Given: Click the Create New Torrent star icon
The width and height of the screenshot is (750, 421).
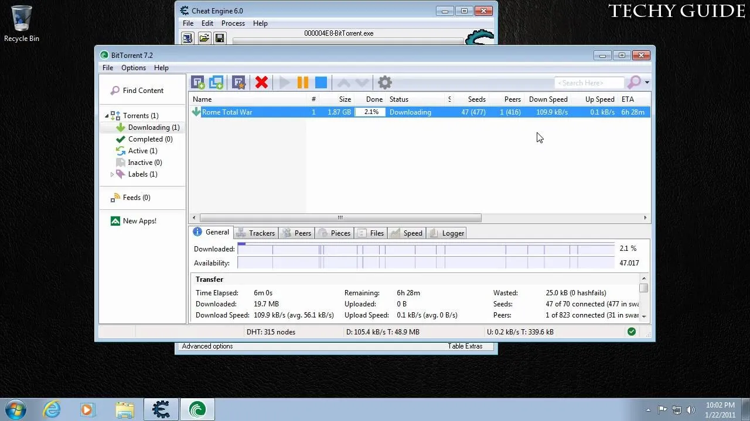Looking at the screenshot, I should point(238,82).
